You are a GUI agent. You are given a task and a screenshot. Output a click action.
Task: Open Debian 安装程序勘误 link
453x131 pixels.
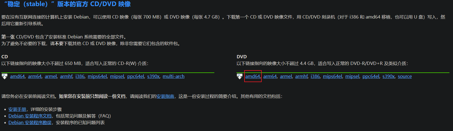[30, 123]
